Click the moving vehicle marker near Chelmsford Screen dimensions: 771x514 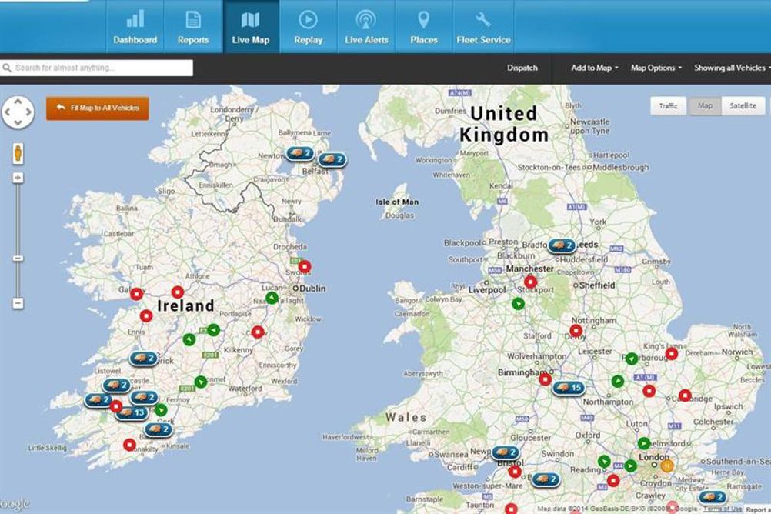[x=643, y=443]
